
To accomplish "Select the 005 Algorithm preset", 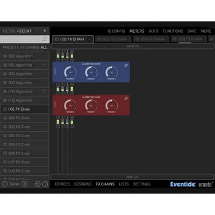I will 25,101.
